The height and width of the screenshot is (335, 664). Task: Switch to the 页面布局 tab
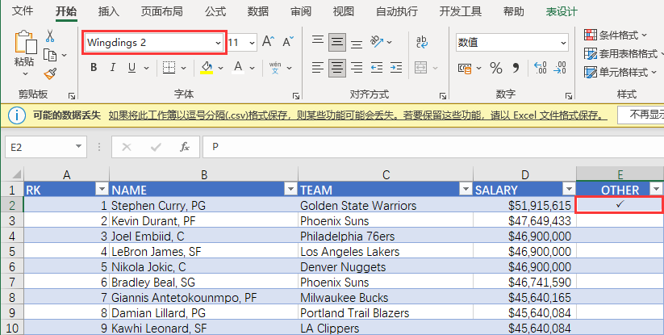point(162,11)
